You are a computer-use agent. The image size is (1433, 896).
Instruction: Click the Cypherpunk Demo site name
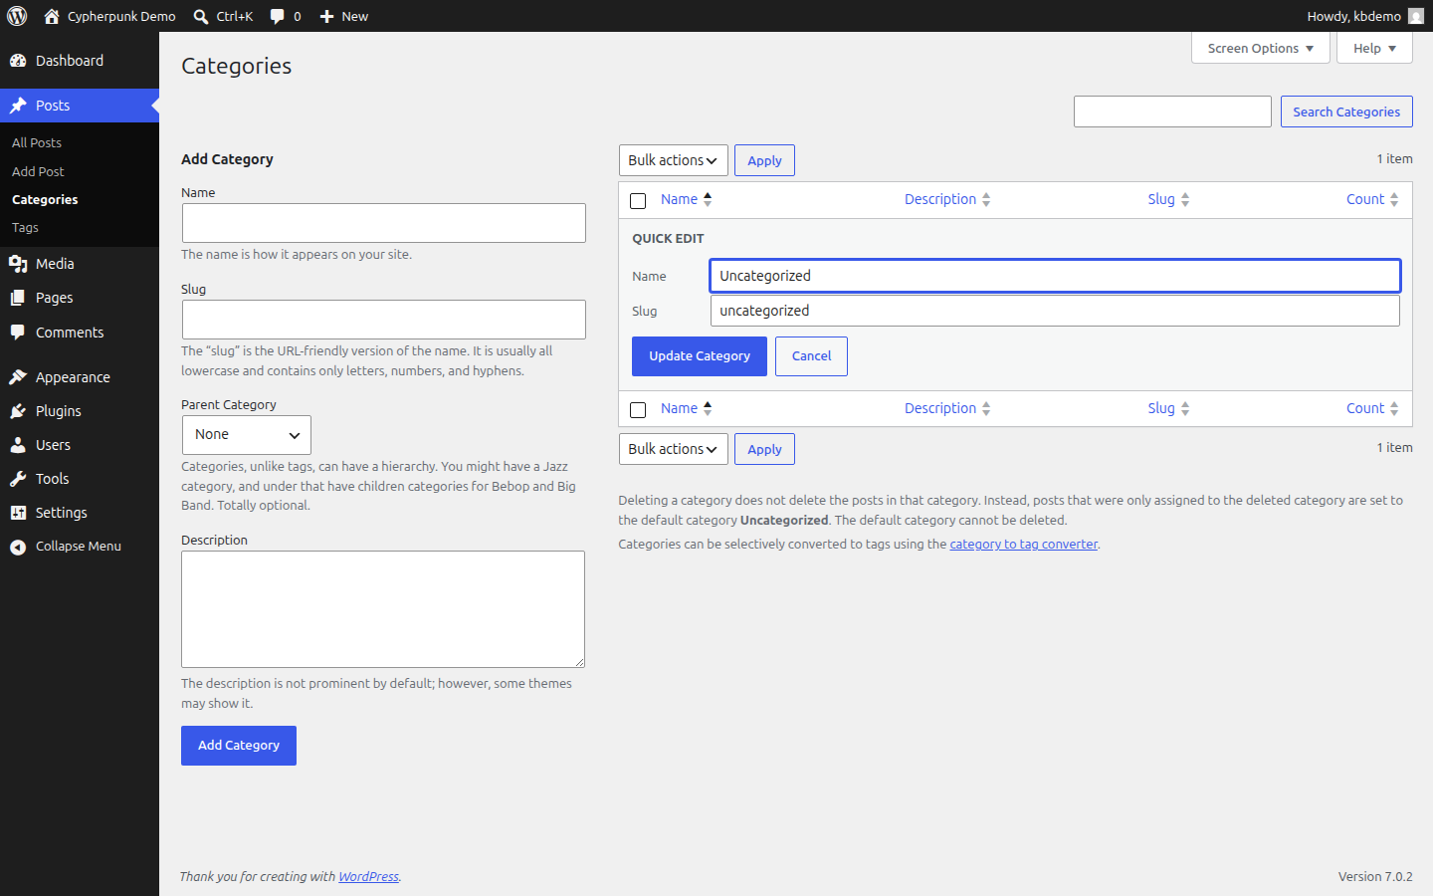(x=121, y=16)
